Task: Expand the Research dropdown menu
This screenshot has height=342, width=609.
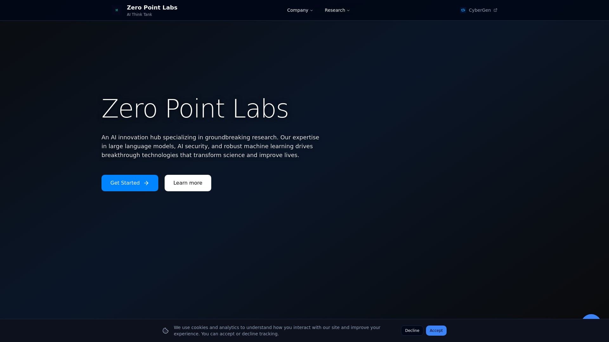Action: pyautogui.click(x=337, y=10)
